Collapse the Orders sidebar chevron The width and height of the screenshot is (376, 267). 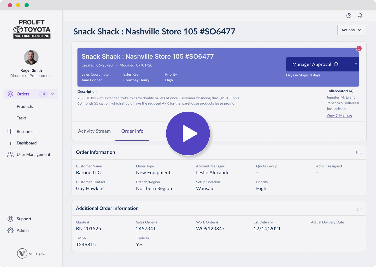(52, 94)
